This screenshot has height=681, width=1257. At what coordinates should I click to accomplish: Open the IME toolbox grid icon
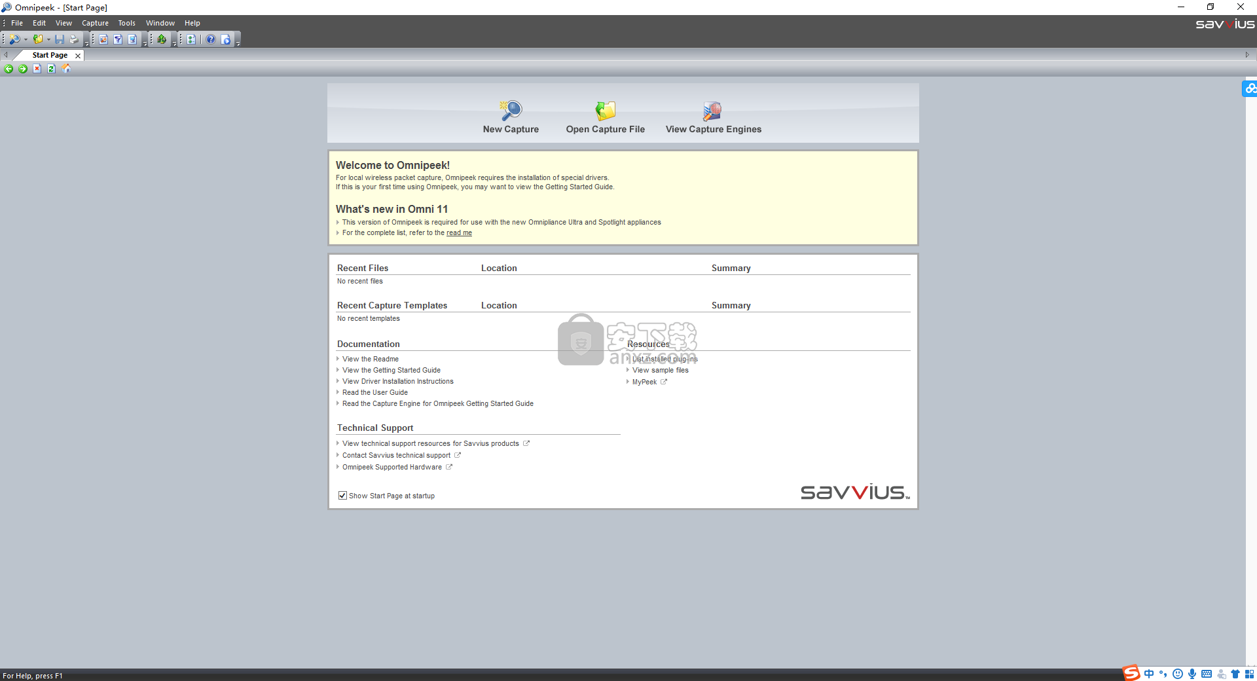click(1249, 674)
